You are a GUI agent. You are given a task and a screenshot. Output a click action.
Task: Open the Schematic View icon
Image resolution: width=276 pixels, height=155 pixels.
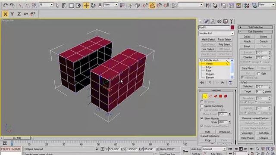click(238, 6)
